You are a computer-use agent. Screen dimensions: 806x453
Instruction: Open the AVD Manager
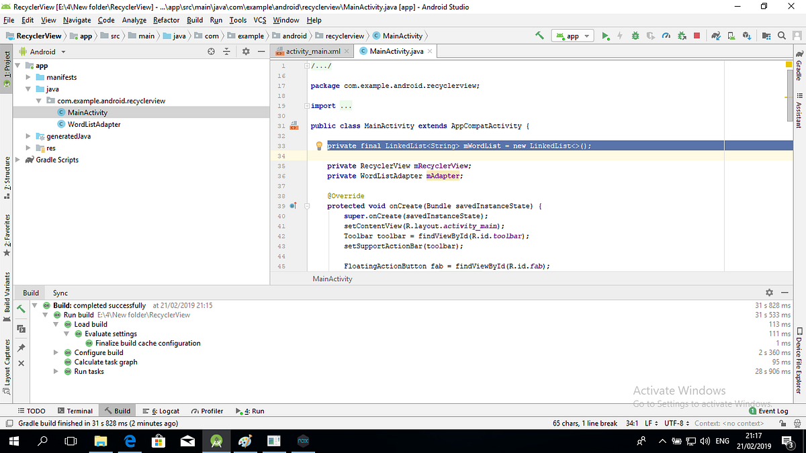click(731, 36)
